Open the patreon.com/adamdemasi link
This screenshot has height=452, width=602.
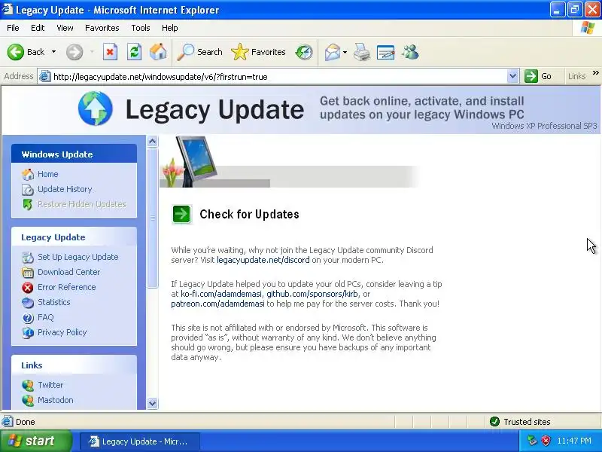[x=217, y=304]
